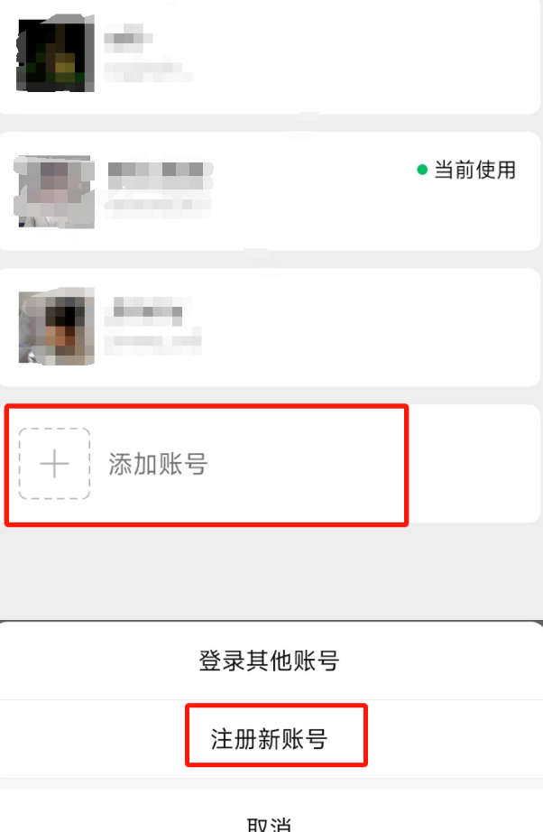
Task: Tap the dark pixelated avatar of top account
Action: click(56, 56)
